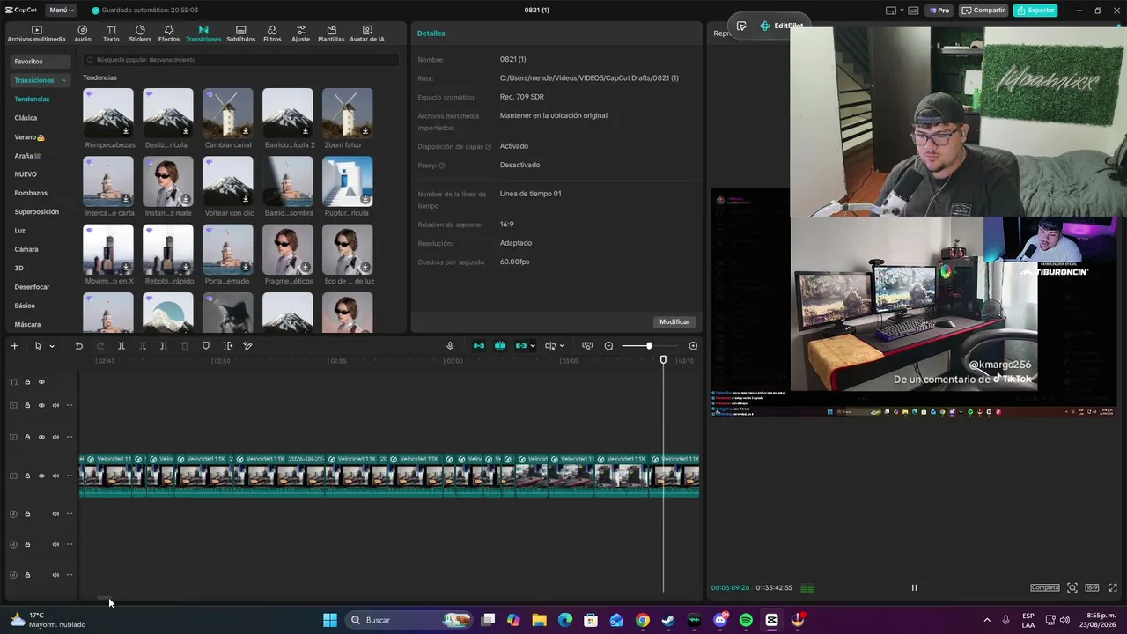Open Discord from the taskbar

click(720, 620)
